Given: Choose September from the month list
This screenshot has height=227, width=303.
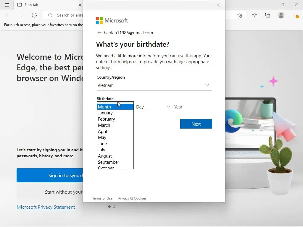Looking at the screenshot, I should point(115,162).
